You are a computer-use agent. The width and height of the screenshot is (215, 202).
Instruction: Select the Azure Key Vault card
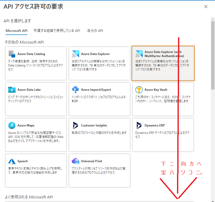(x=163, y=99)
